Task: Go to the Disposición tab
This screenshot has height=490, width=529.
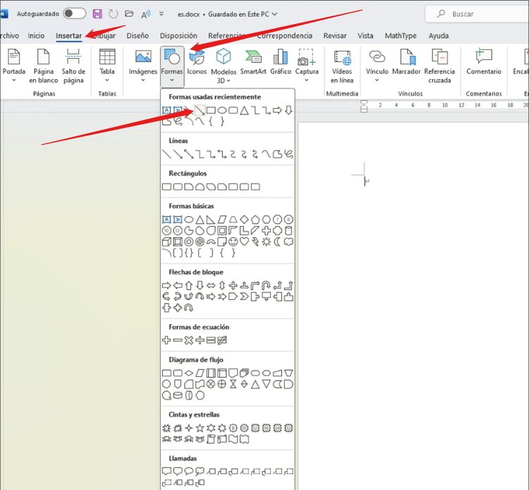Action: pyautogui.click(x=178, y=36)
